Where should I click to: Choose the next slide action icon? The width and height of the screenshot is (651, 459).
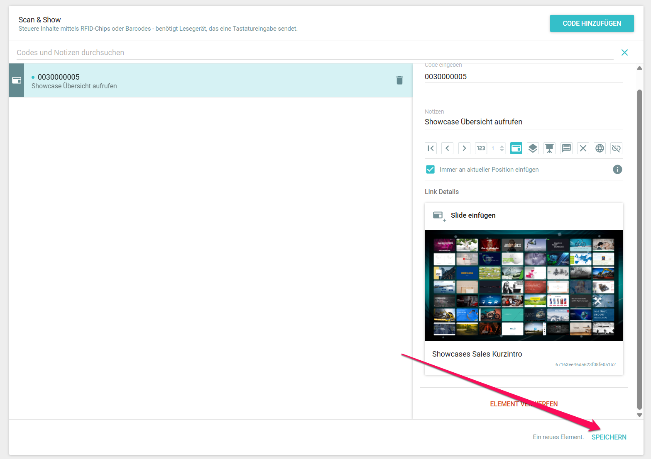tap(464, 148)
